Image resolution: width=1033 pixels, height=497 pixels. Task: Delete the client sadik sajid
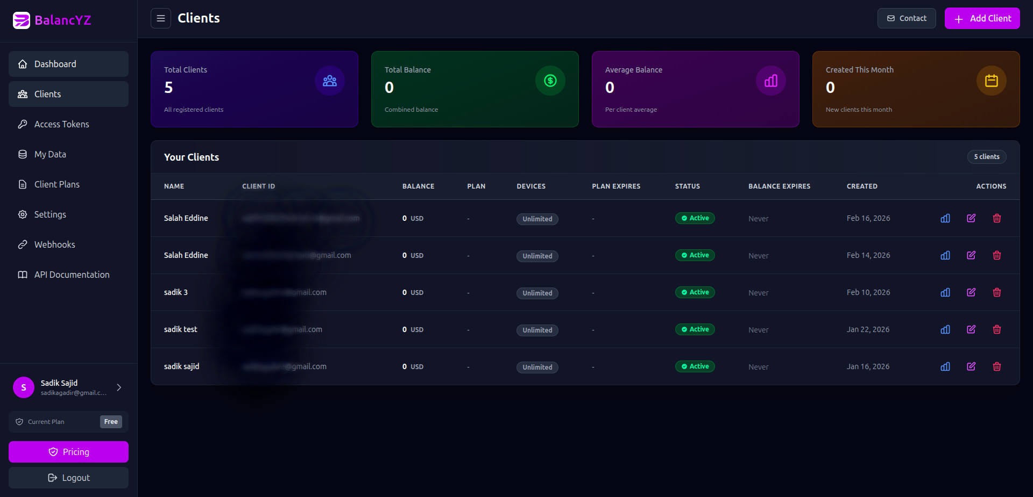tap(997, 366)
